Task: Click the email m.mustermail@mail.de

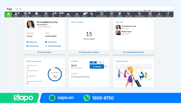Action: pos(44,27)
